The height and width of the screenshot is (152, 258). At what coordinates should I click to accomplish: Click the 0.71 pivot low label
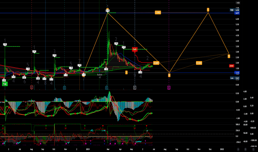[x=51, y=79]
